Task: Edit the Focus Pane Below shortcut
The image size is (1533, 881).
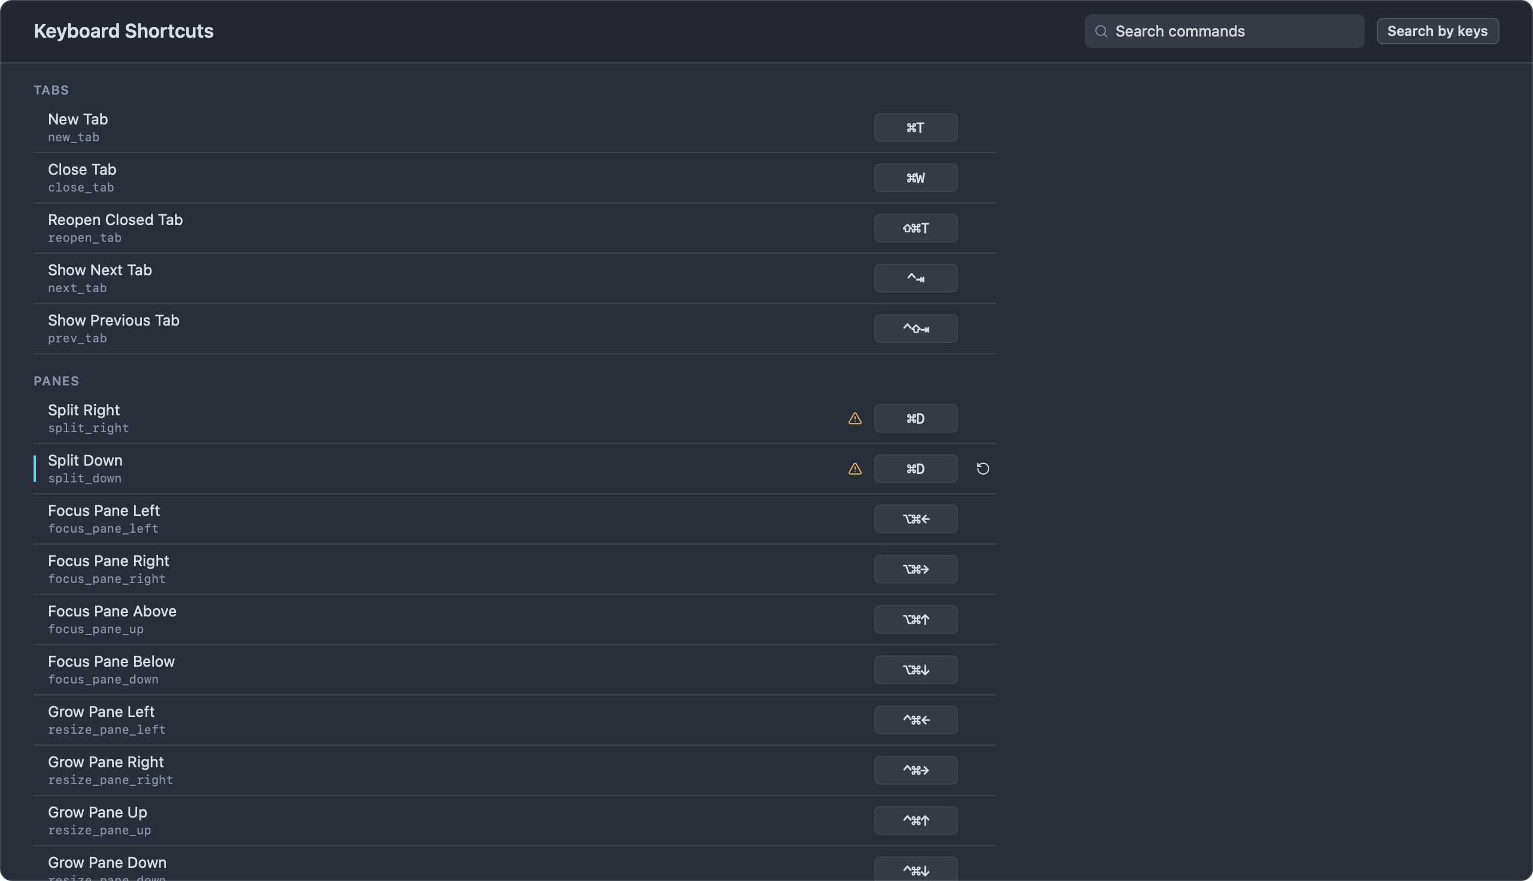Action: 916,669
